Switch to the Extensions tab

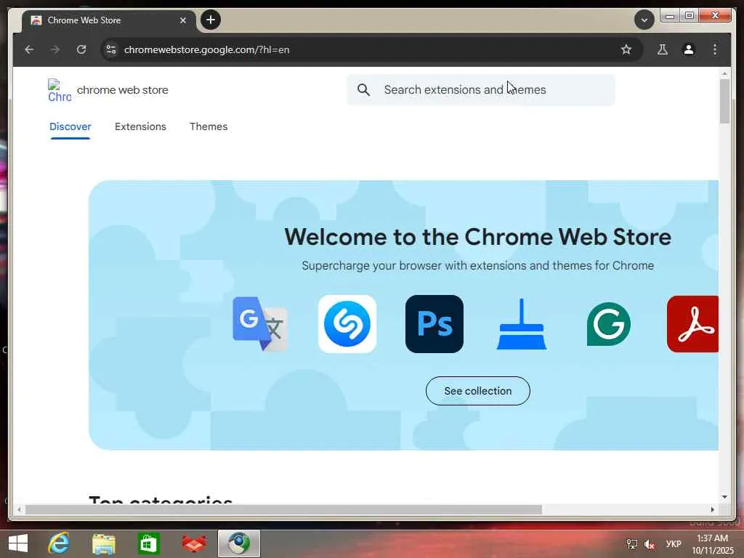coord(140,126)
